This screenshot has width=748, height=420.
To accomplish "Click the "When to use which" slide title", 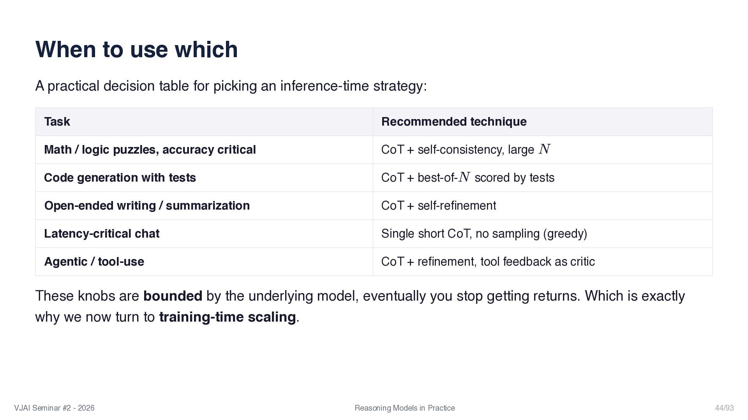I will 136,49.
